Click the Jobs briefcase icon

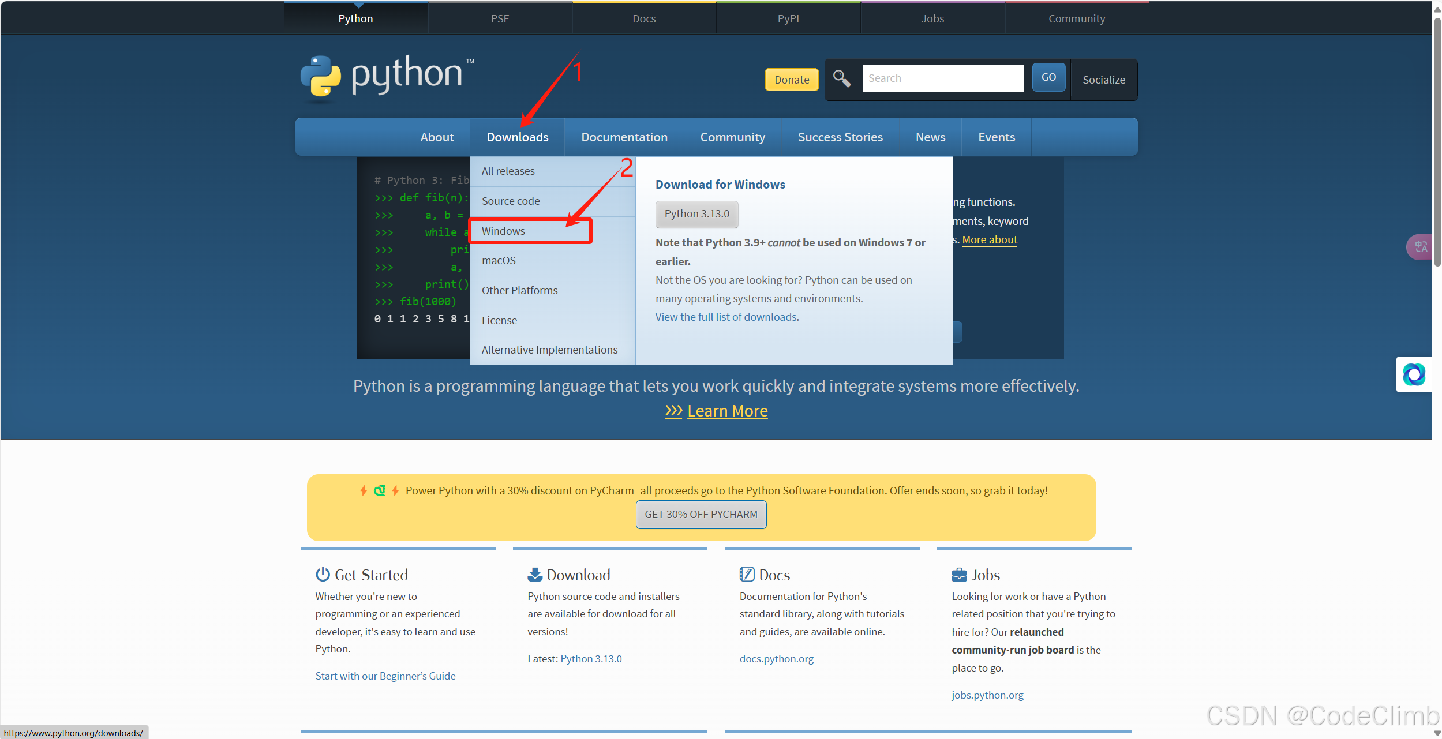959,575
